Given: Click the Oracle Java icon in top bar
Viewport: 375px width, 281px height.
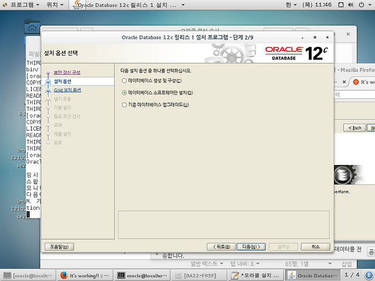Looking at the screenshot, I should (x=78, y=5).
